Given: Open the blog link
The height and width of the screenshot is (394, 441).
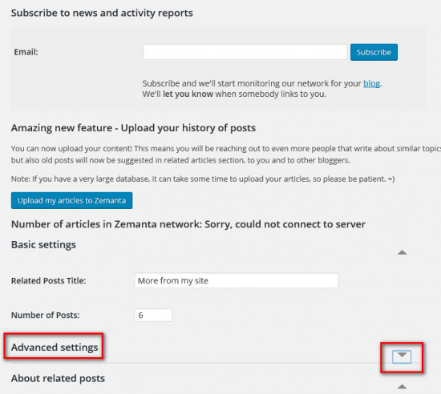Looking at the screenshot, I should [x=371, y=83].
